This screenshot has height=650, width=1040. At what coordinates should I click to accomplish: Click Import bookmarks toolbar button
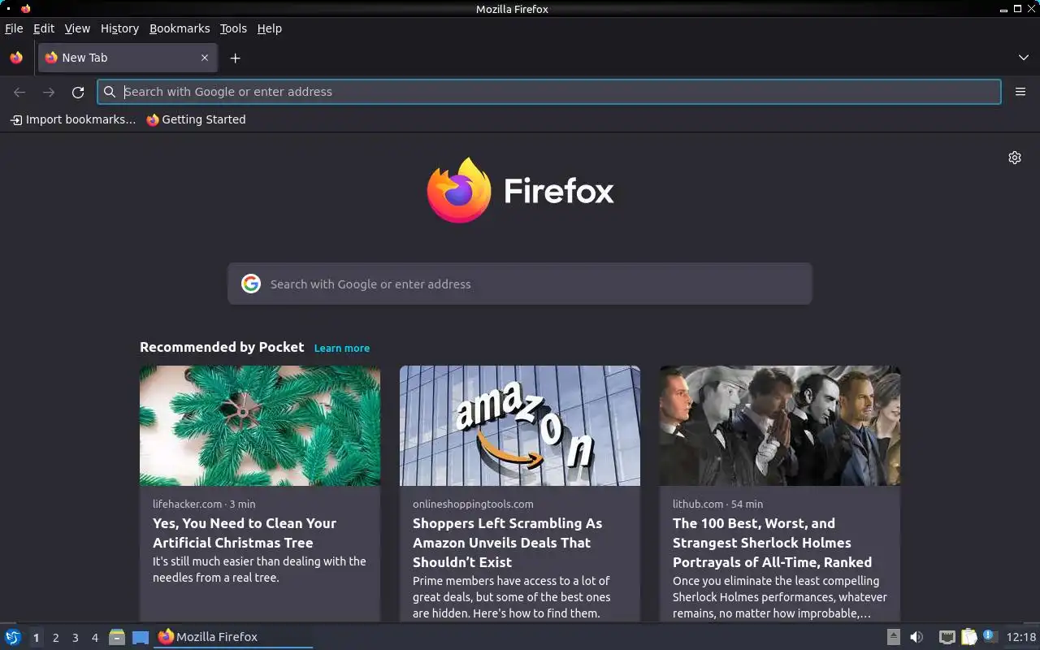click(x=73, y=119)
